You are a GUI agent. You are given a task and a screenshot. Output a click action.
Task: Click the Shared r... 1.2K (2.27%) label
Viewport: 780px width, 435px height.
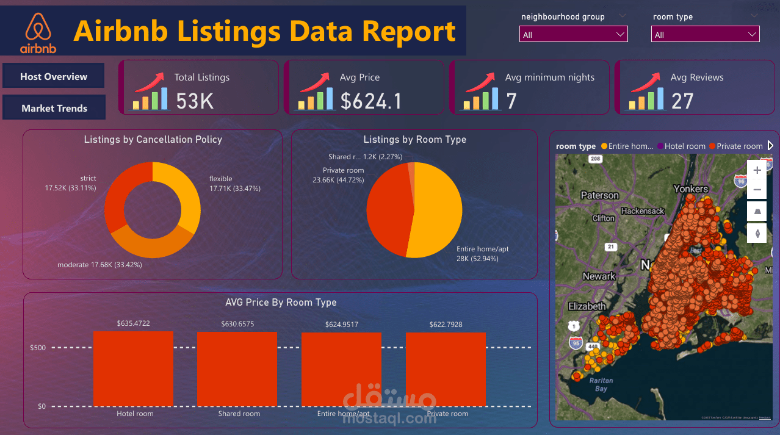366,157
